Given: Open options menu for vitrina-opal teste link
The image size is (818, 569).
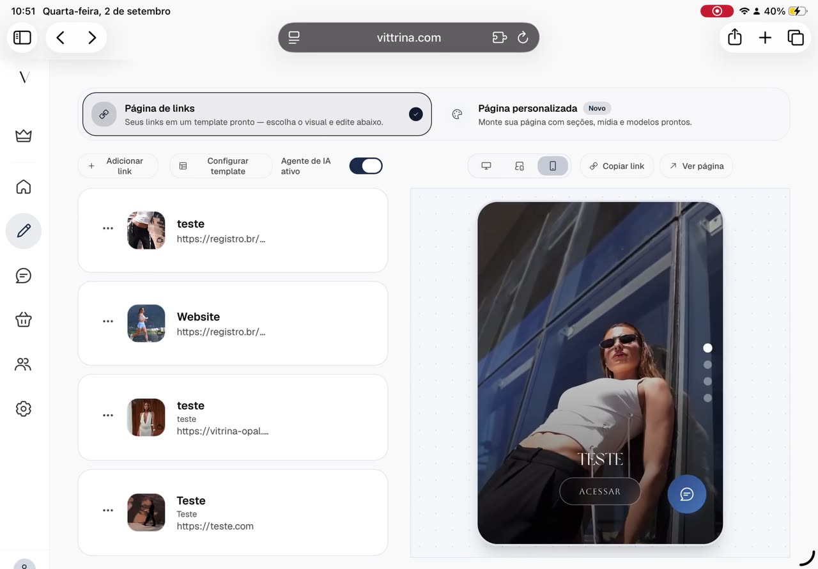Looking at the screenshot, I should [108, 415].
